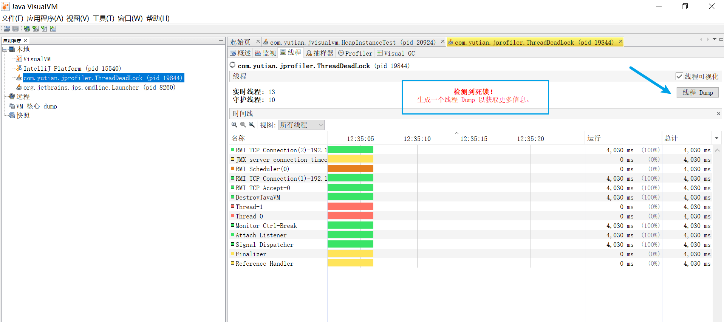The image size is (724, 322).
Task: Switch to the 抽样器 tab
Action: tap(320, 53)
